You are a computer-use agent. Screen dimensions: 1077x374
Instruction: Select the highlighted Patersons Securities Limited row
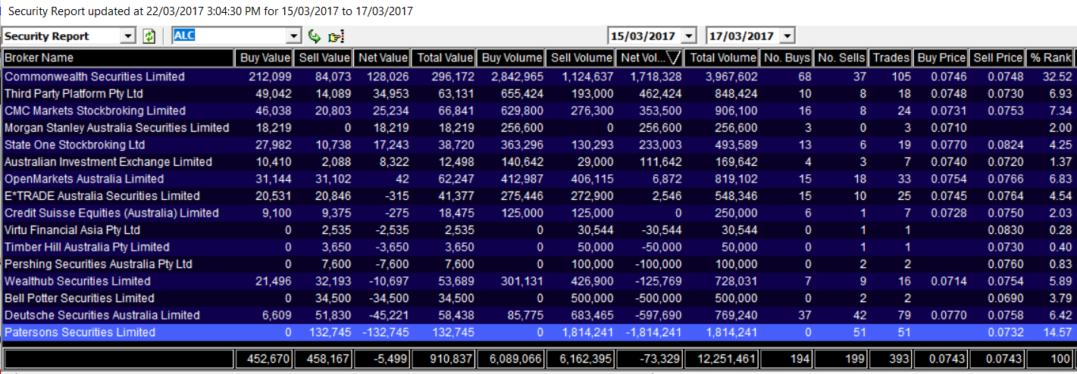(x=538, y=332)
